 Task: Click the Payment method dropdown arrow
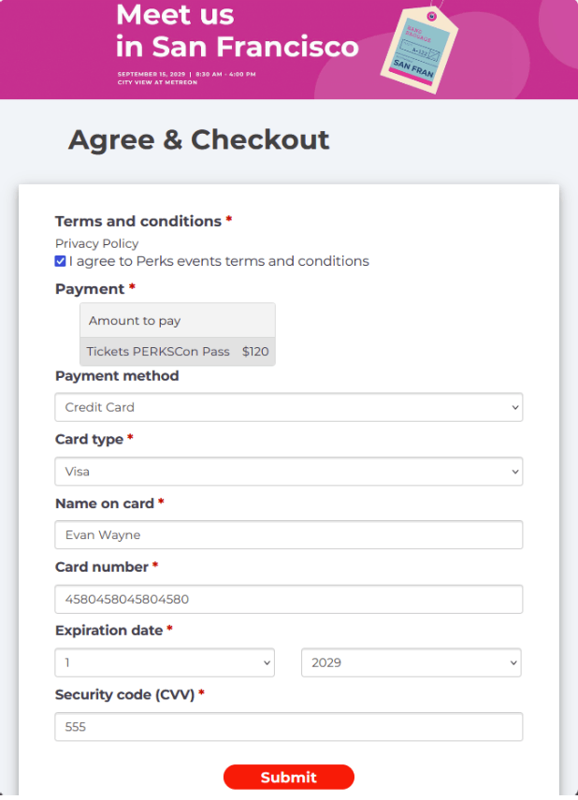pyautogui.click(x=515, y=407)
